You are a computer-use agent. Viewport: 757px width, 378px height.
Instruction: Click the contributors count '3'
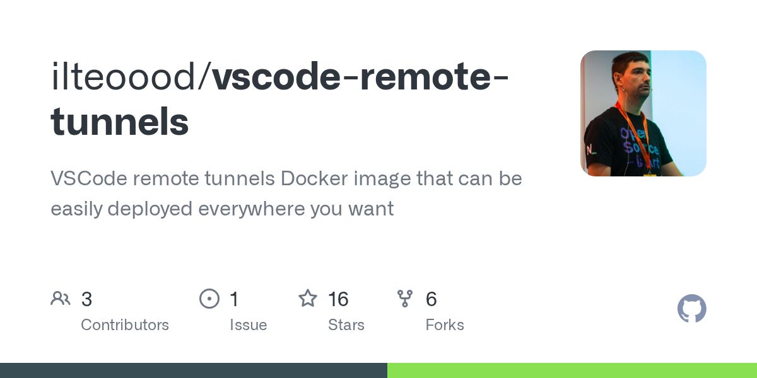coord(86,299)
